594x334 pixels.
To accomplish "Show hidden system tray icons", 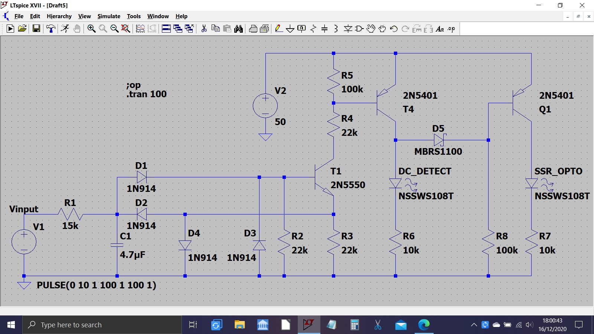I will [x=474, y=325].
